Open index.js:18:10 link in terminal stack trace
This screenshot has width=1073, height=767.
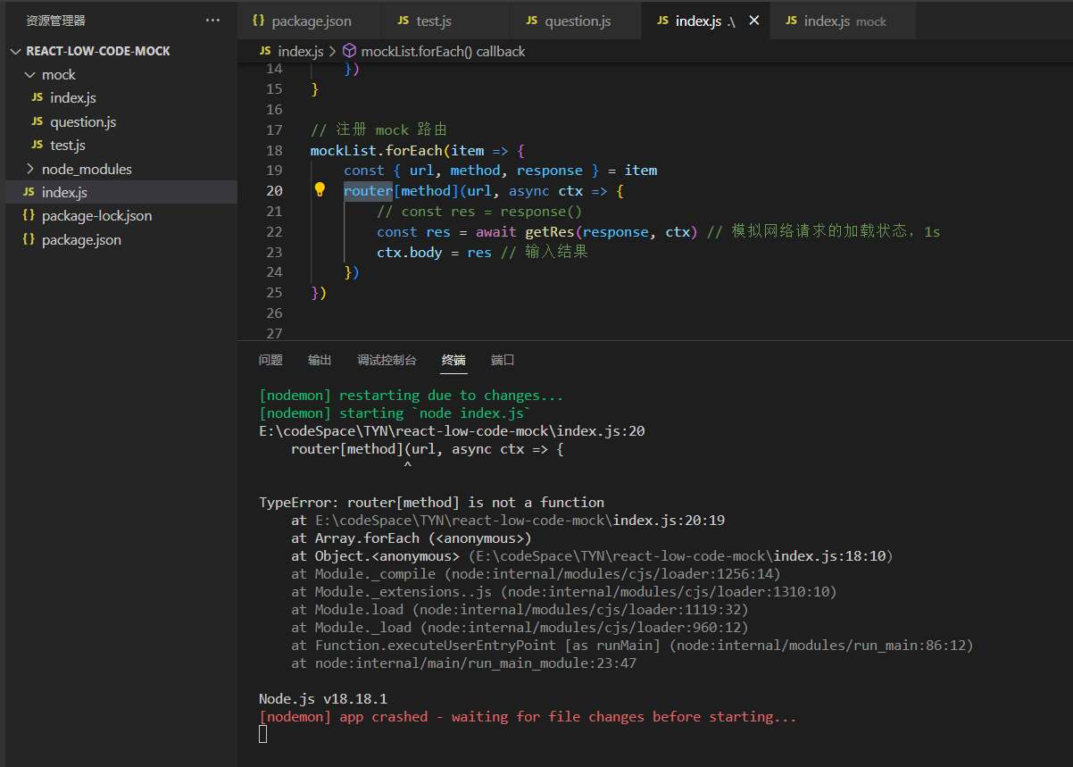pos(680,555)
